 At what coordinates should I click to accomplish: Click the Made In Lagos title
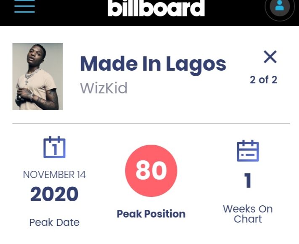pyautogui.click(x=153, y=64)
